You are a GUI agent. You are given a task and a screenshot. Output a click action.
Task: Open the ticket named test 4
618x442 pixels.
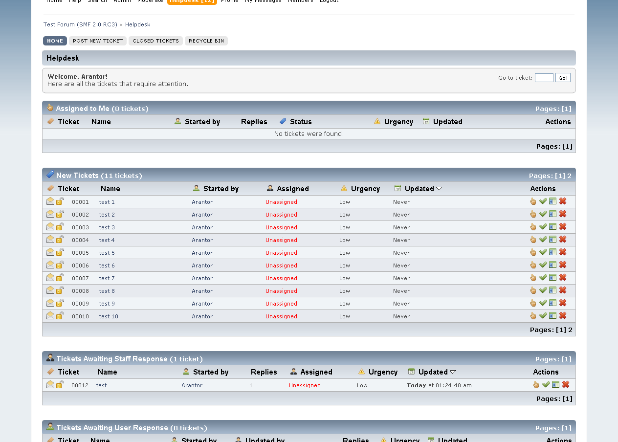click(107, 240)
